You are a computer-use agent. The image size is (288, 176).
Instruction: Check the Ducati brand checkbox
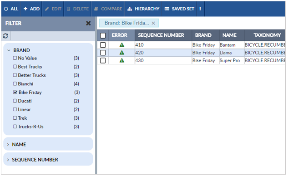tap(15, 101)
